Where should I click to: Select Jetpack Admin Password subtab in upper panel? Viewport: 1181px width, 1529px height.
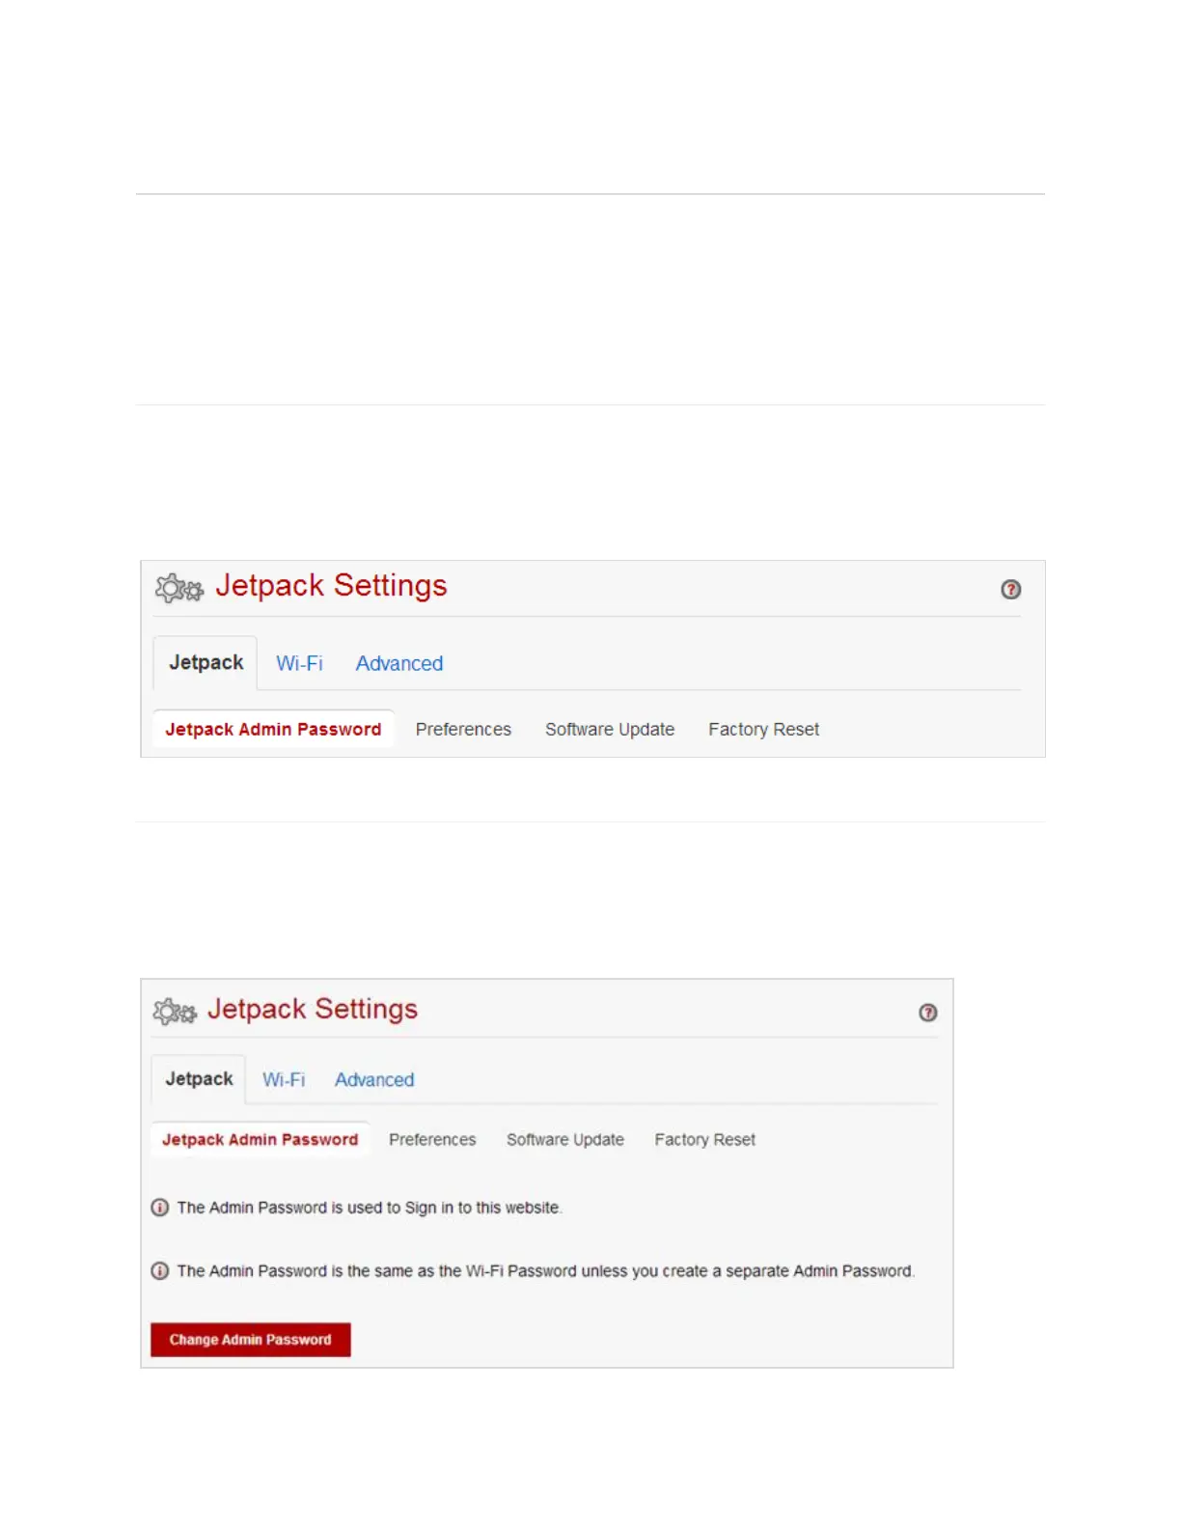[273, 730]
